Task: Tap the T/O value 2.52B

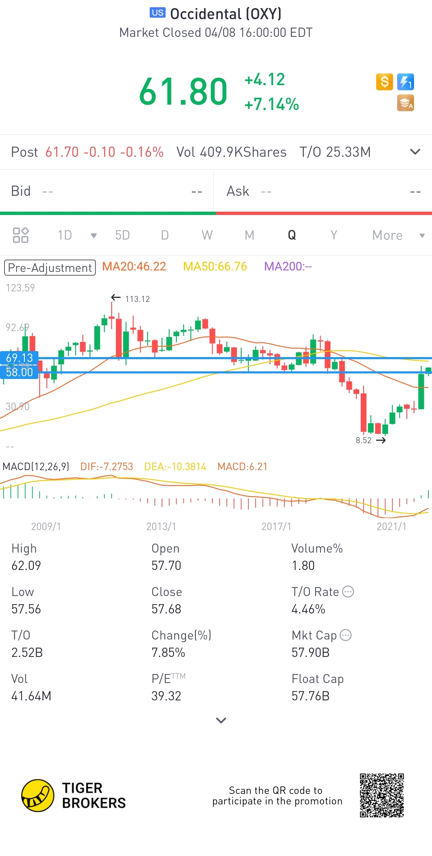Action: (27, 653)
